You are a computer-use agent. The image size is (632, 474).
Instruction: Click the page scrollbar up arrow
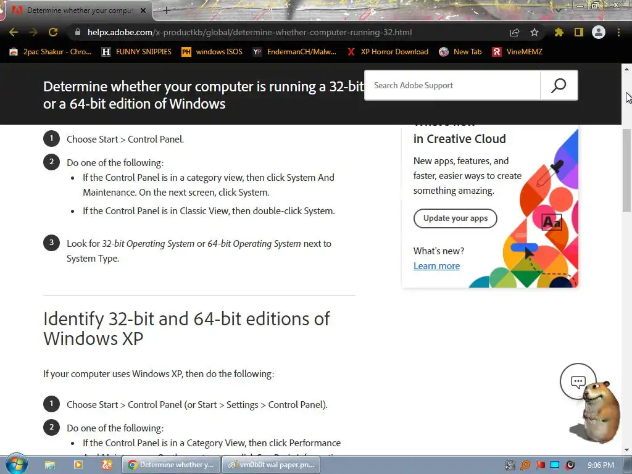click(x=627, y=69)
